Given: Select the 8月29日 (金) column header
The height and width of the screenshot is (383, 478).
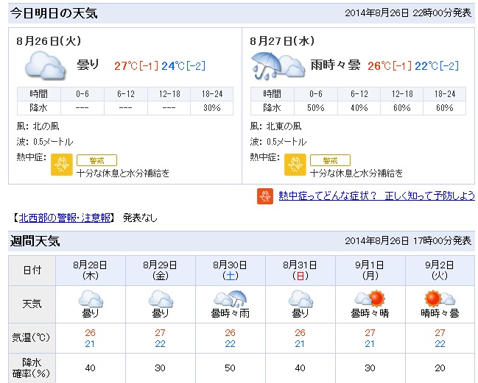Looking at the screenshot, I should [161, 270].
